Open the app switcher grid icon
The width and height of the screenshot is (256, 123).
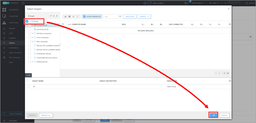click(23, 3)
